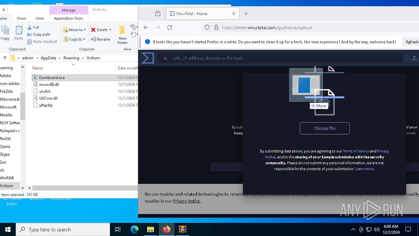Viewport: 419px width, 236px height.
Task: Sort by the Name column header
Action: pyautogui.click(x=38, y=68)
